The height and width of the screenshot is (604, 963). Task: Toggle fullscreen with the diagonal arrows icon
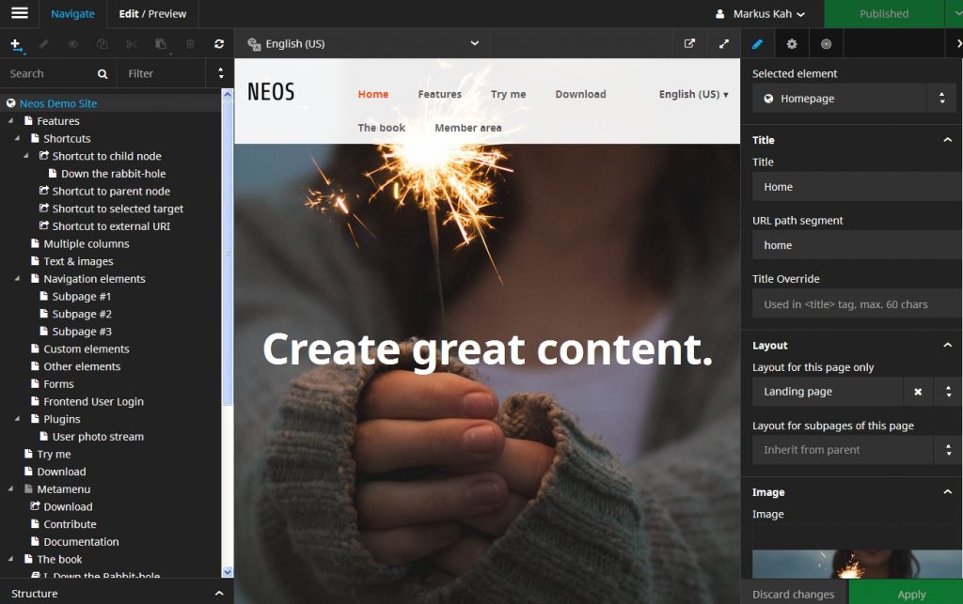coord(724,43)
